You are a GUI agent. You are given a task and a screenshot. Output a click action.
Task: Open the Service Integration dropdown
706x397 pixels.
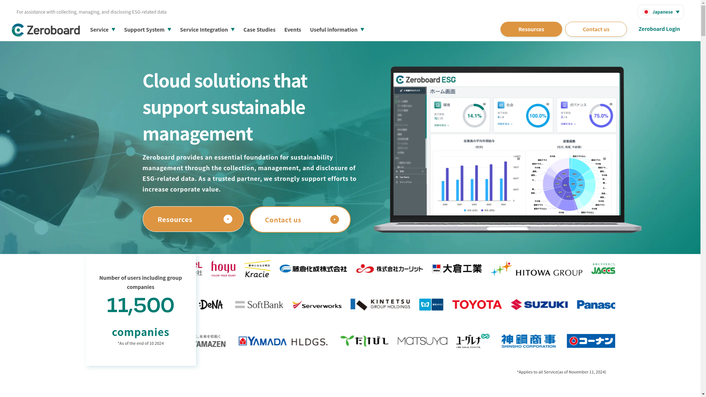click(x=207, y=29)
